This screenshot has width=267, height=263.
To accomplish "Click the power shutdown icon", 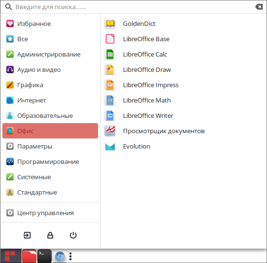I will coord(73,235).
